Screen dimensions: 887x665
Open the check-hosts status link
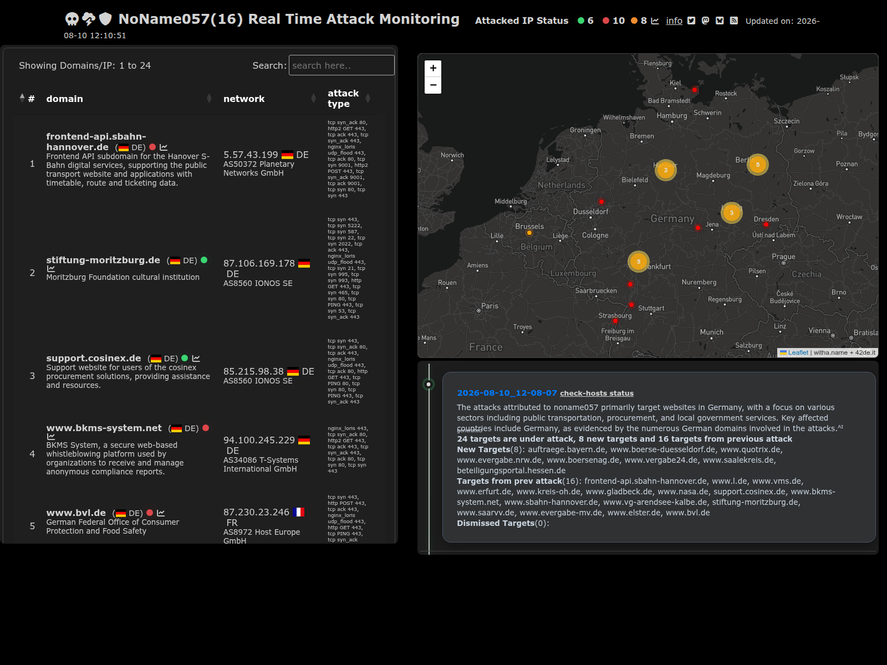click(597, 393)
